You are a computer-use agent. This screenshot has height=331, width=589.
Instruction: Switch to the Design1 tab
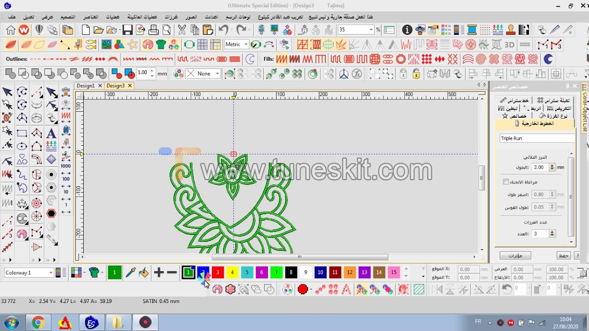pos(86,86)
